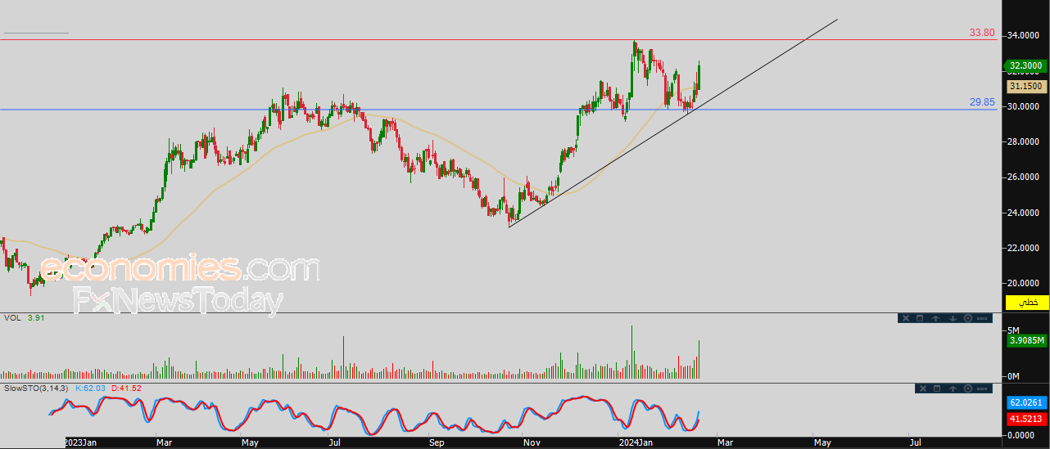Viewport: 1050px width, 449px height.
Task: Click the VOL 3.91 indicator label
Action: [24, 317]
